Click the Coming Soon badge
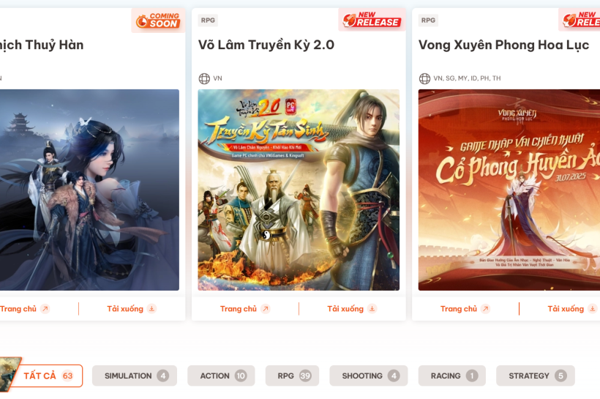This screenshot has width=600, height=399. 158,20
